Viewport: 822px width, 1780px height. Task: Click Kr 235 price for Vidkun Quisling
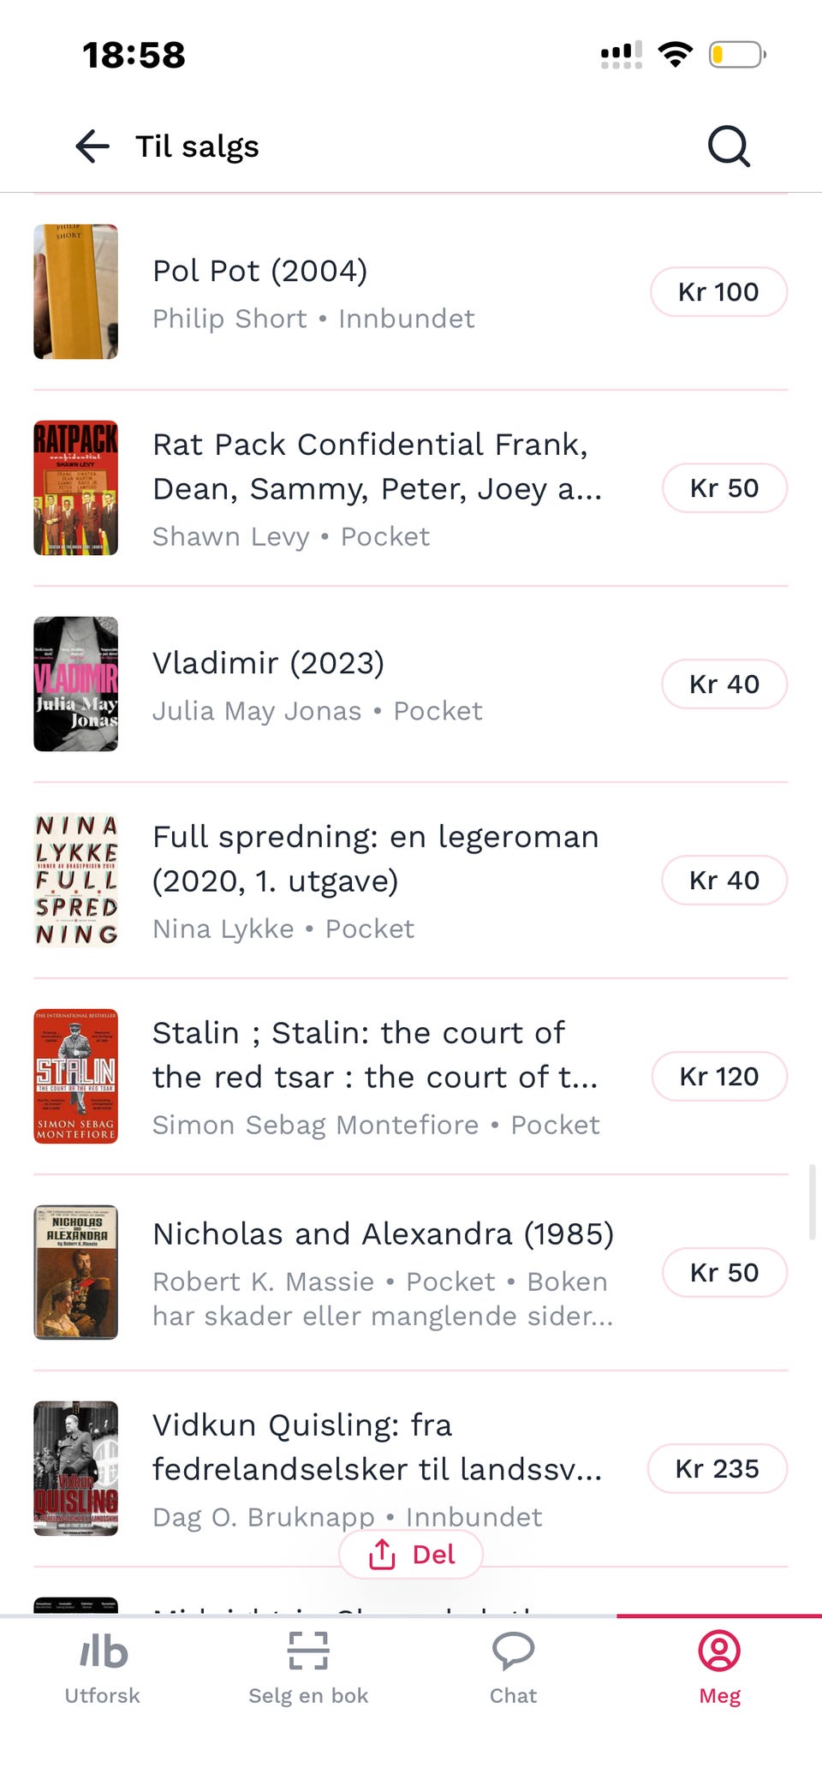718,1469
